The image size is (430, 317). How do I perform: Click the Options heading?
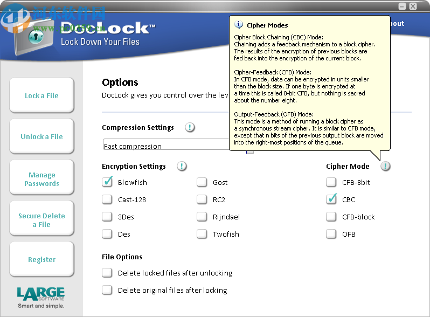point(120,82)
